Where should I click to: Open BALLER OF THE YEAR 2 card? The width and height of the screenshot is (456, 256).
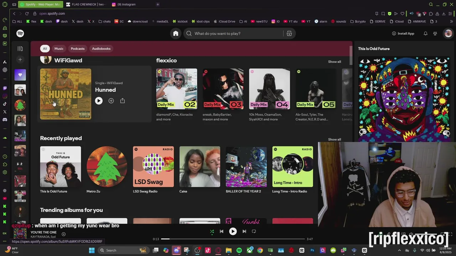246,170
